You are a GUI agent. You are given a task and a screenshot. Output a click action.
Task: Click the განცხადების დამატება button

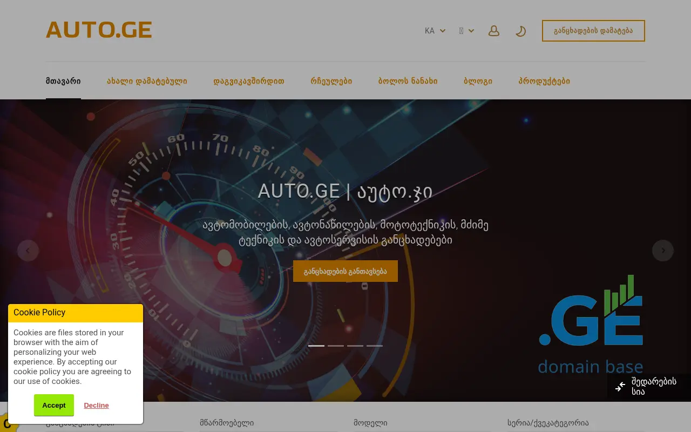point(593,31)
